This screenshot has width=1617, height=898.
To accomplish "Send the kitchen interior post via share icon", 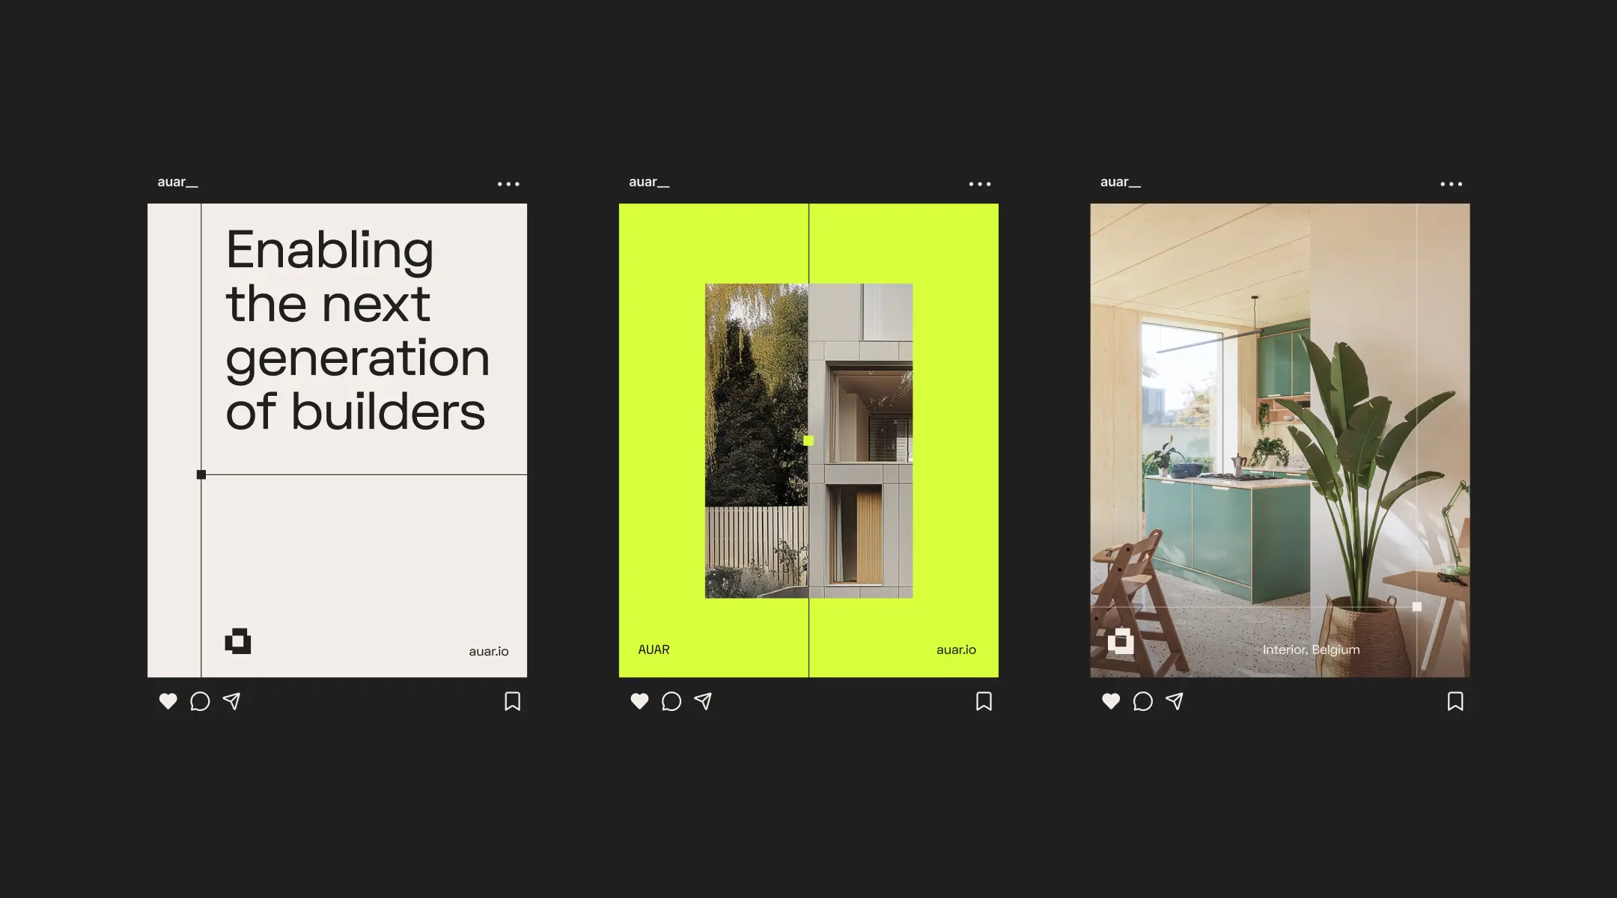I will click(x=1175, y=701).
